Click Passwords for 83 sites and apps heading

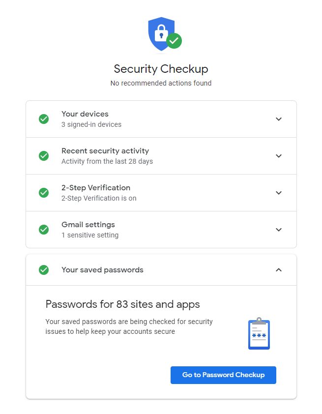tap(123, 304)
